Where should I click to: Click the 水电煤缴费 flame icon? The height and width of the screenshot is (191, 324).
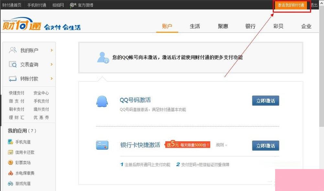[x=10, y=173]
